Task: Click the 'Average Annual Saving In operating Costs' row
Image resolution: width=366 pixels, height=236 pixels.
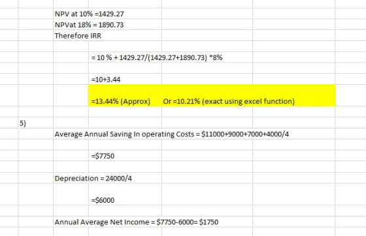Action: click(171, 134)
